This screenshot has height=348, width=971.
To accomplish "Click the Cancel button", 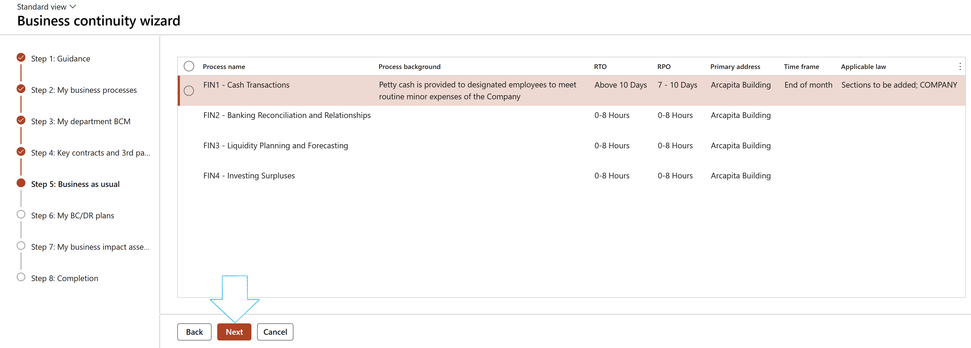I will pos(275,332).
